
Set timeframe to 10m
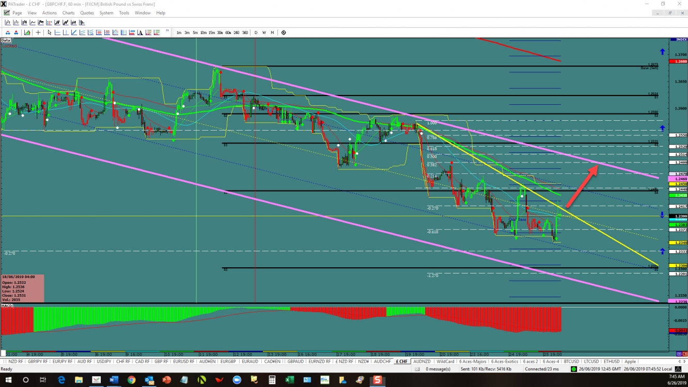tap(204, 33)
